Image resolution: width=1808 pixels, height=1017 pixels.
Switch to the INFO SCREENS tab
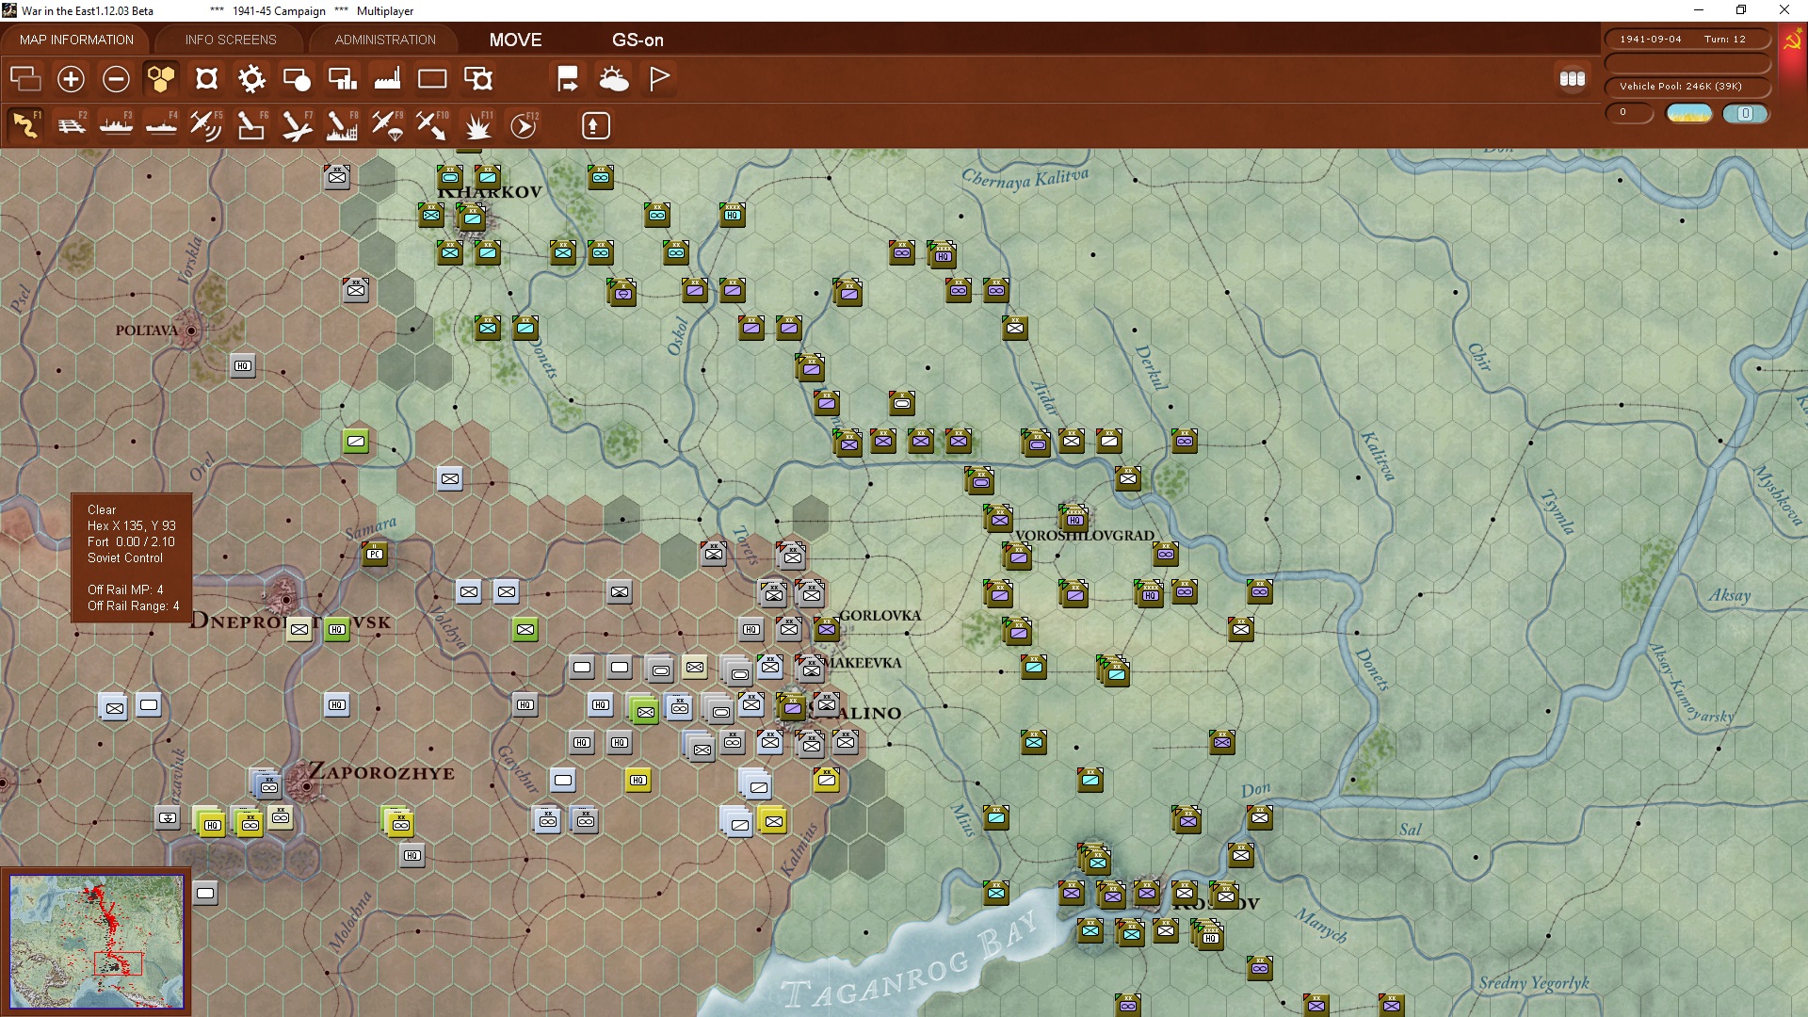pyautogui.click(x=231, y=40)
